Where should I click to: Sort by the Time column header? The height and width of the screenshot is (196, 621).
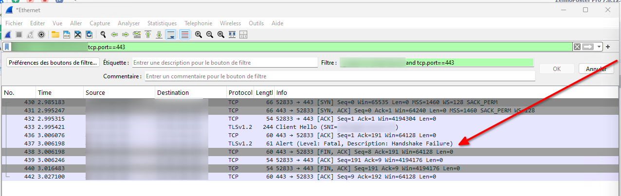click(x=59, y=93)
